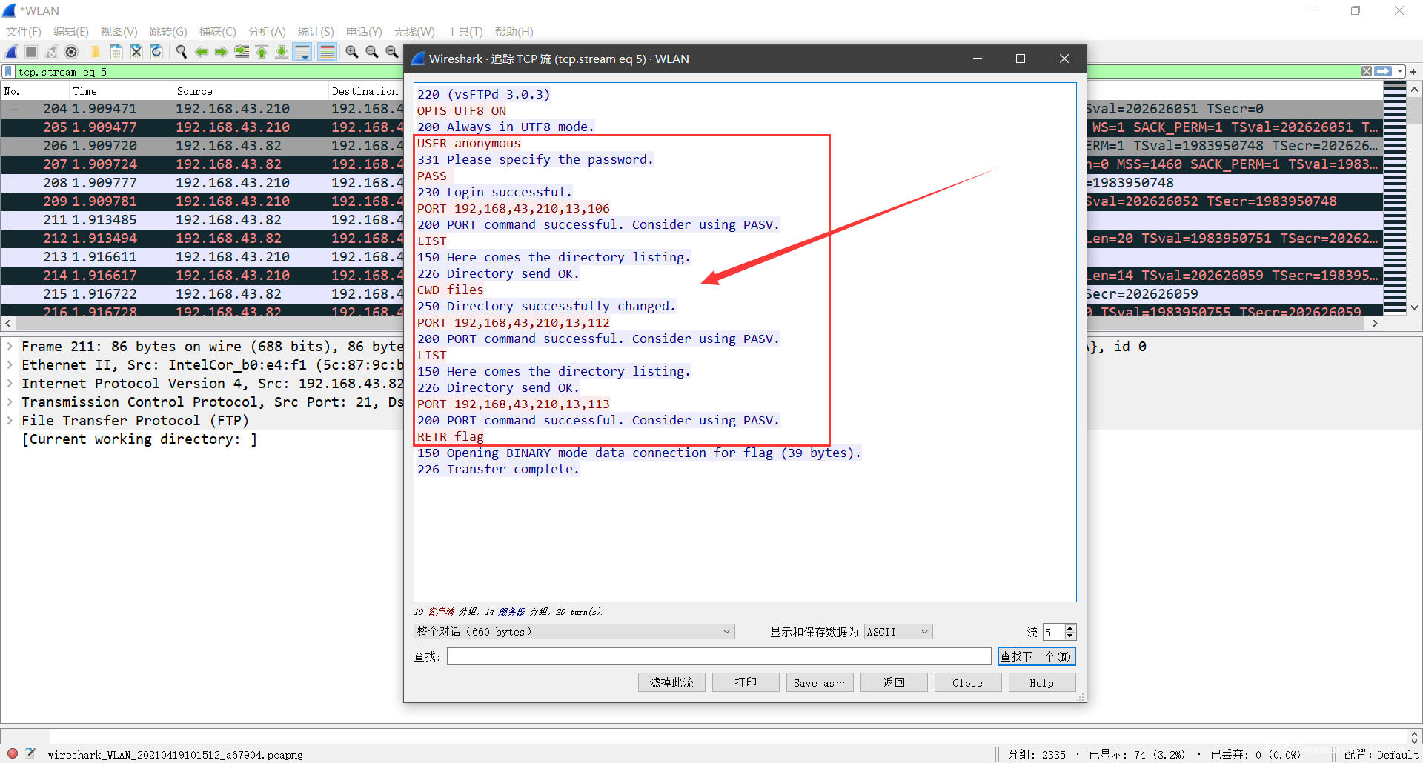The image size is (1423, 763).
Task: Click the clear display filter X icon
Action: pyautogui.click(x=1366, y=71)
